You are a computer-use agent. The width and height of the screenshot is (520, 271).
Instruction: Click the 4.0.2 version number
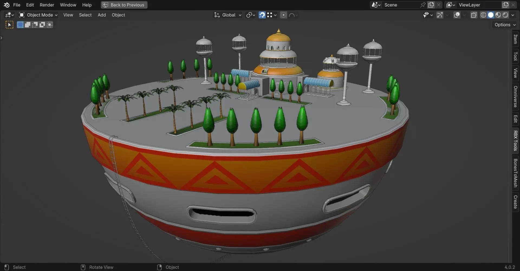point(510,267)
